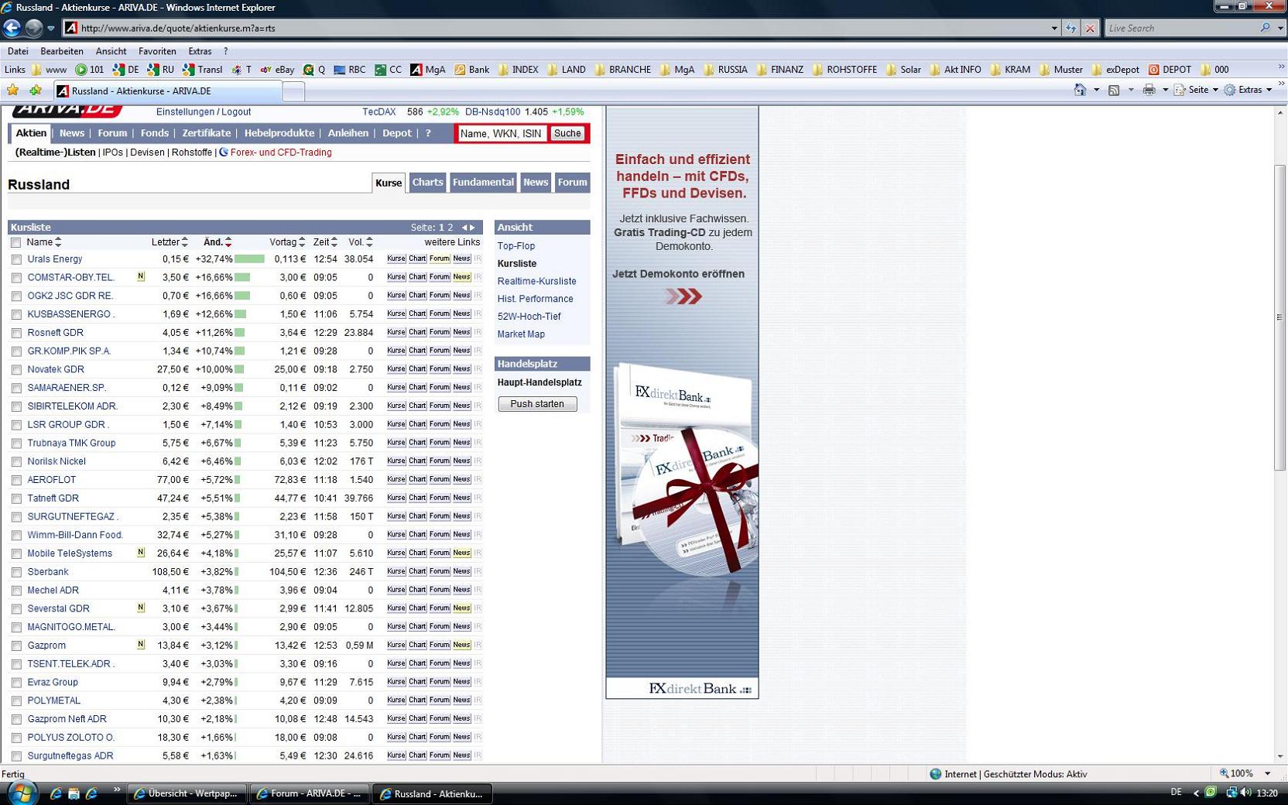The width and height of the screenshot is (1288, 805).
Task: Tick the checkbox for Urals Energy
Action: pos(16,259)
